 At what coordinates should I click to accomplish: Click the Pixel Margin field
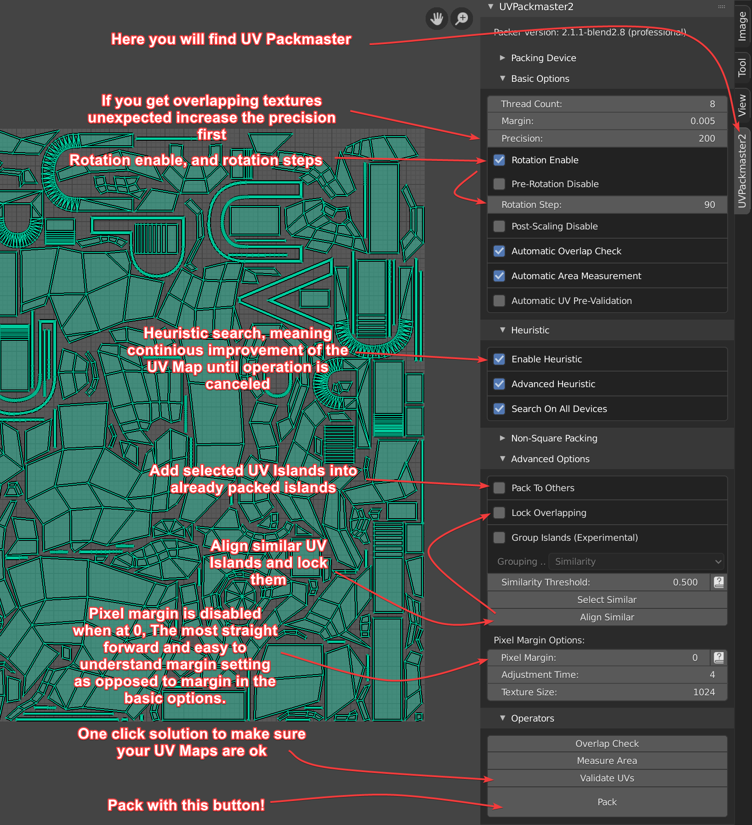click(599, 658)
